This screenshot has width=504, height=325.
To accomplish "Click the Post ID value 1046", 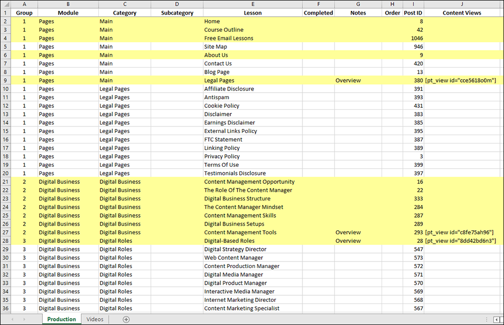I will coord(413,38).
